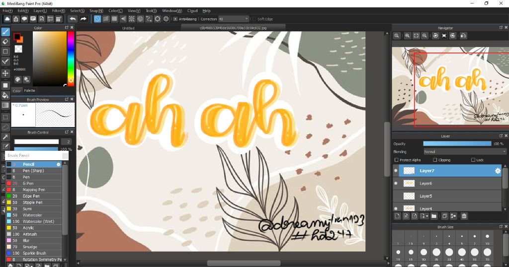Open the Layer7 settings gear

pyautogui.click(x=498, y=171)
